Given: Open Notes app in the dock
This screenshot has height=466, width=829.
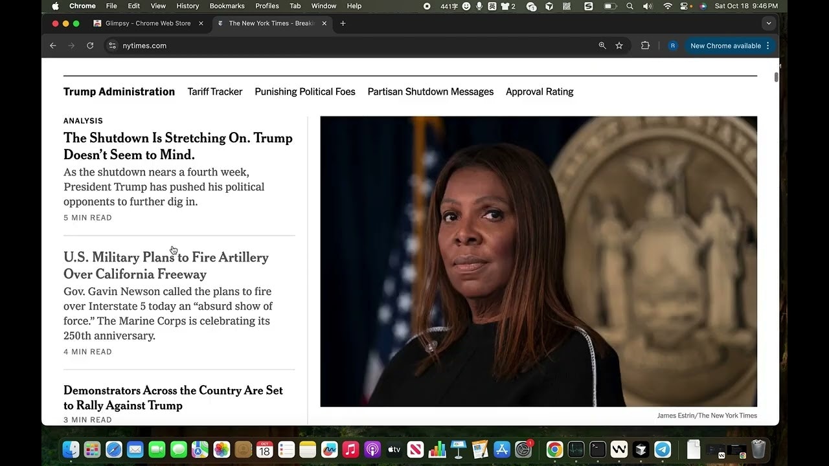Looking at the screenshot, I should click(x=308, y=449).
